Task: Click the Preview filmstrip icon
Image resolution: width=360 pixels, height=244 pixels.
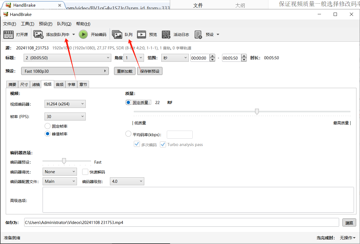Action: pyautogui.click(x=142, y=35)
